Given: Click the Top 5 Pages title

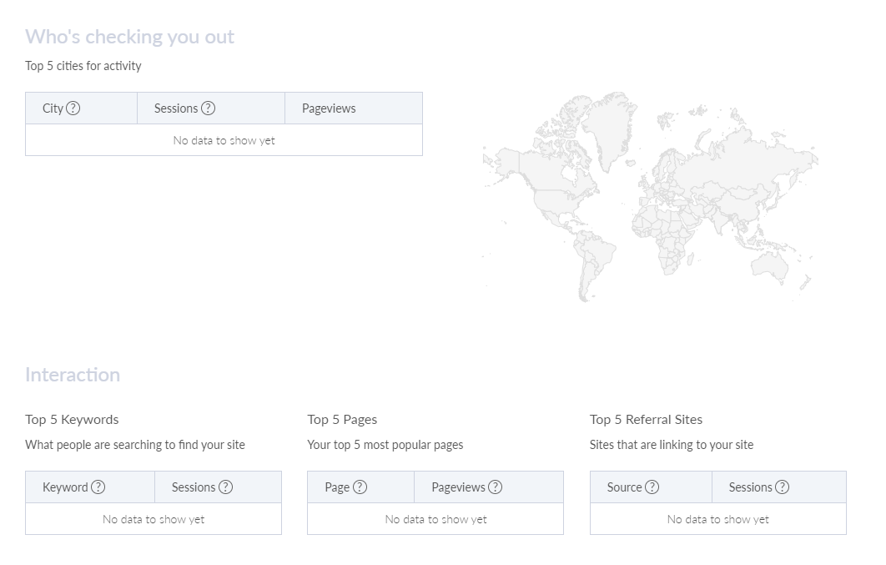Looking at the screenshot, I should click(342, 420).
